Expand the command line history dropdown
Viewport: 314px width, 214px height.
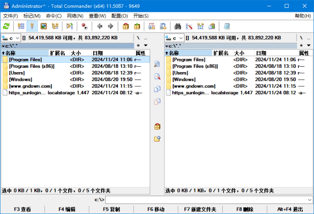tap(309, 200)
